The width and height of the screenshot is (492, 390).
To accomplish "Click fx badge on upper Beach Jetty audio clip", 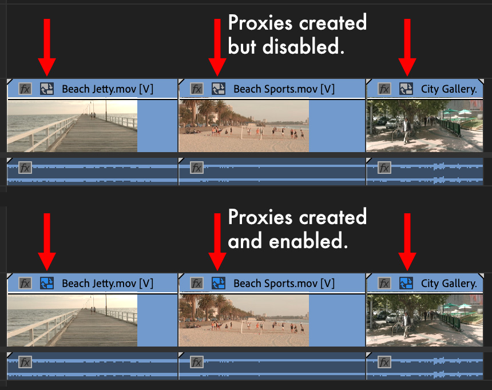I will [25, 168].
